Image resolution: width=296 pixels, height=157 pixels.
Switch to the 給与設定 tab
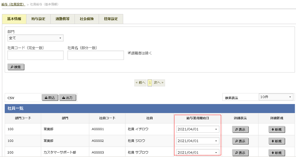(38, 19)
